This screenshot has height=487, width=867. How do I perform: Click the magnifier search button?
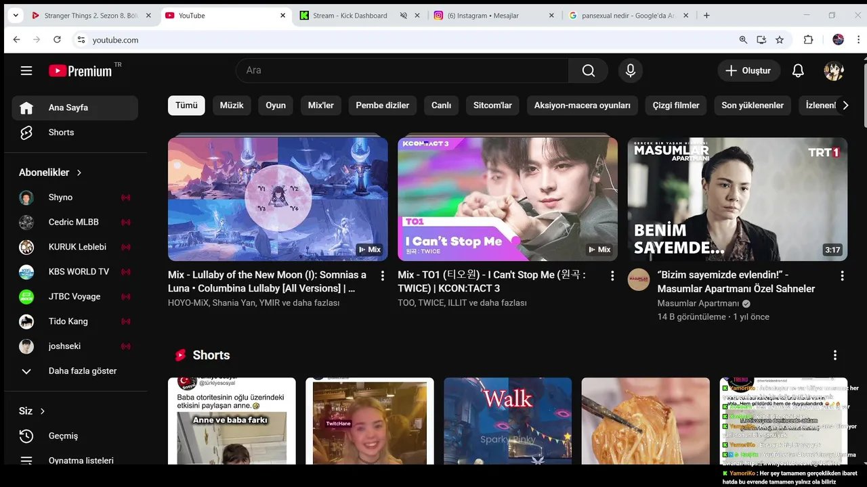point(588,70)
